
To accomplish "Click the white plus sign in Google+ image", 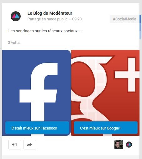I will (x=128, y=75).
